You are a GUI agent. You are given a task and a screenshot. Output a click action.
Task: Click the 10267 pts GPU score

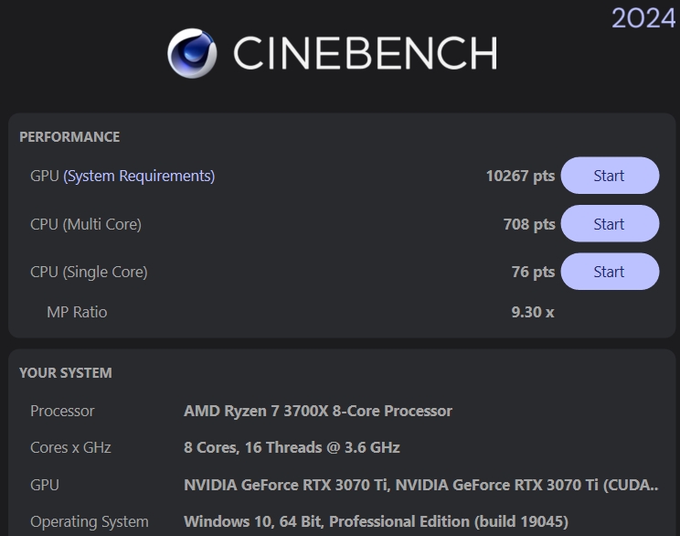pyautogui.click(x=520, y=176)
